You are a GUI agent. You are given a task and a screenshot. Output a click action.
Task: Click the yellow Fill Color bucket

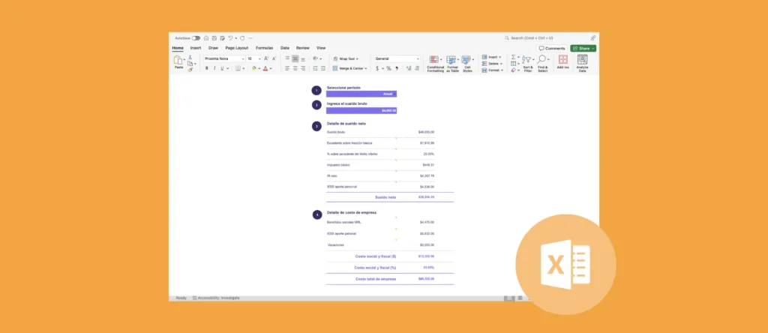click(254, 68)
